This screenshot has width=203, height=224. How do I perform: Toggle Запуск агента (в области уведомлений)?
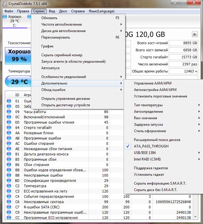pyautogui.click(x=78, y=62)
